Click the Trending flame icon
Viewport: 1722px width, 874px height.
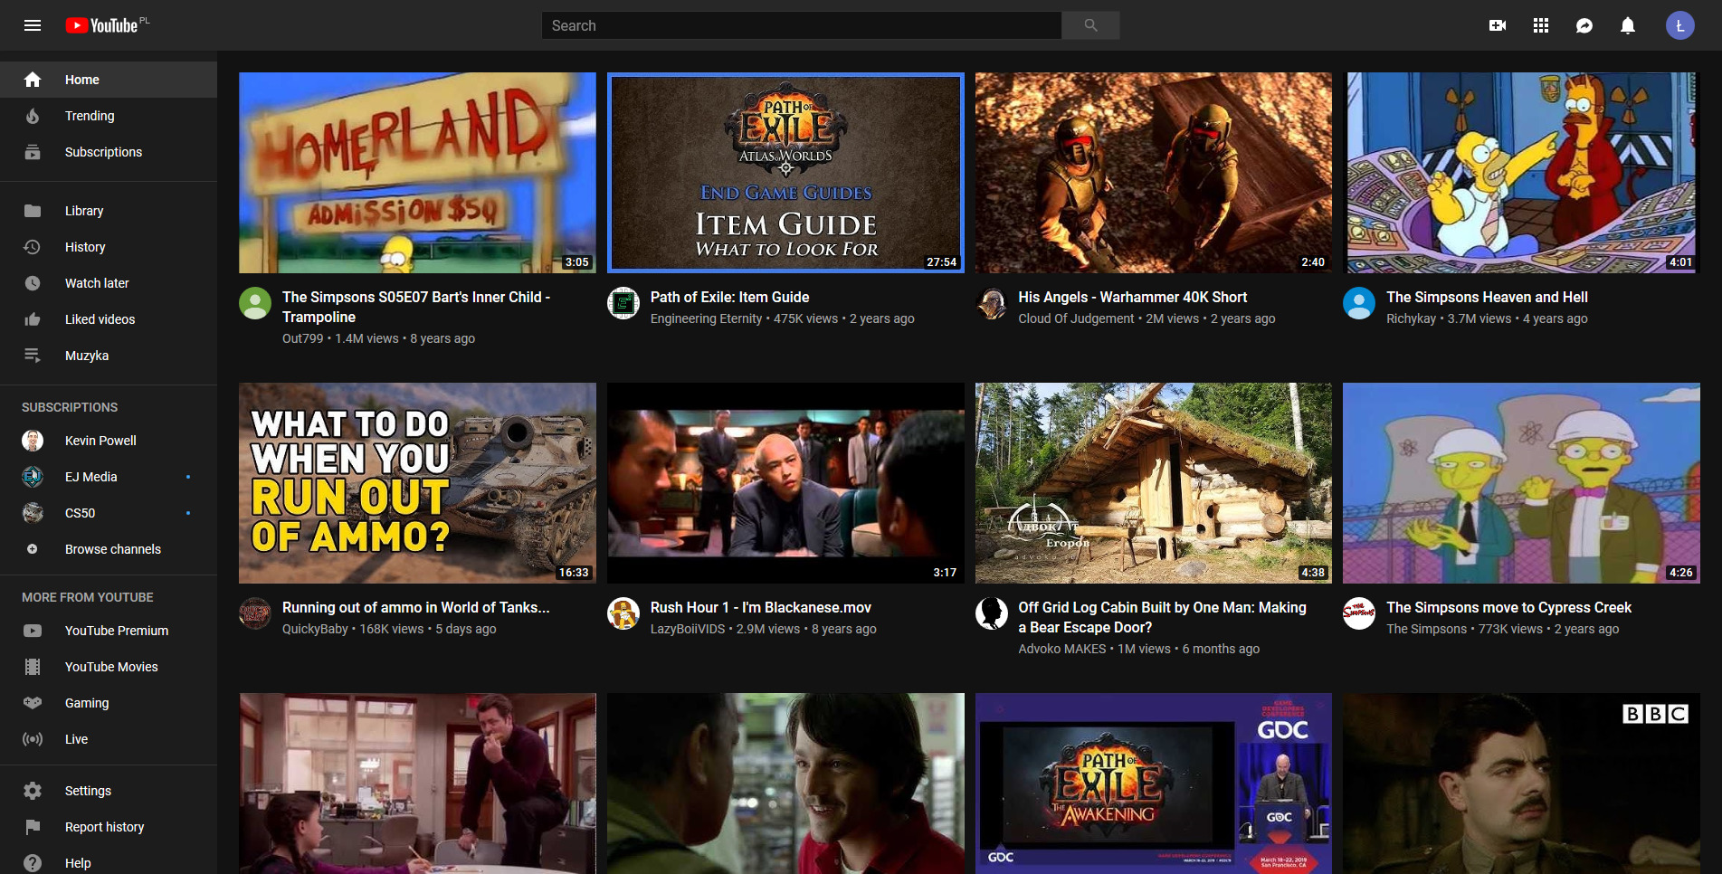[x=33, y=116]
